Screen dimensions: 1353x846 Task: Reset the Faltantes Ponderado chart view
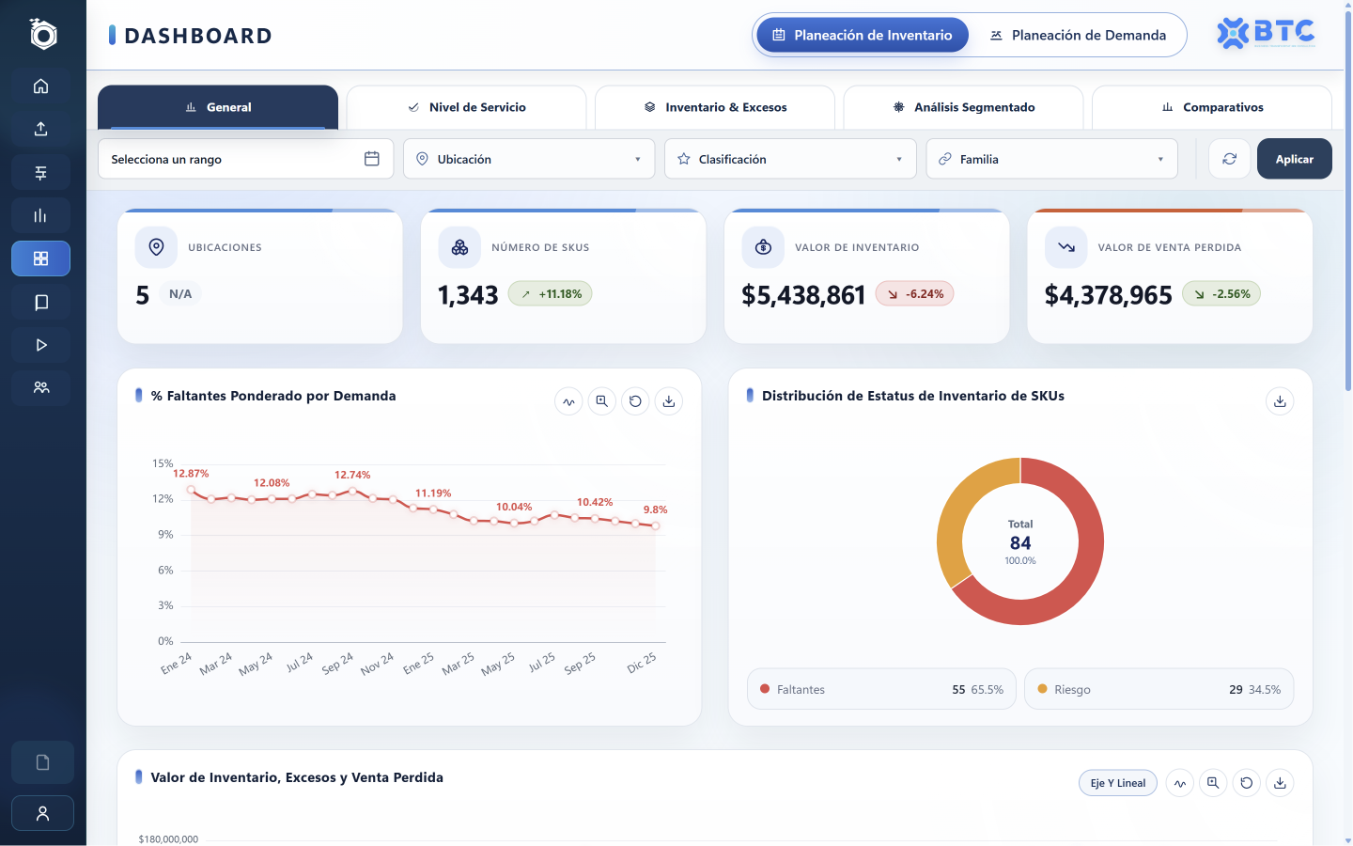[x=635, y=401]
